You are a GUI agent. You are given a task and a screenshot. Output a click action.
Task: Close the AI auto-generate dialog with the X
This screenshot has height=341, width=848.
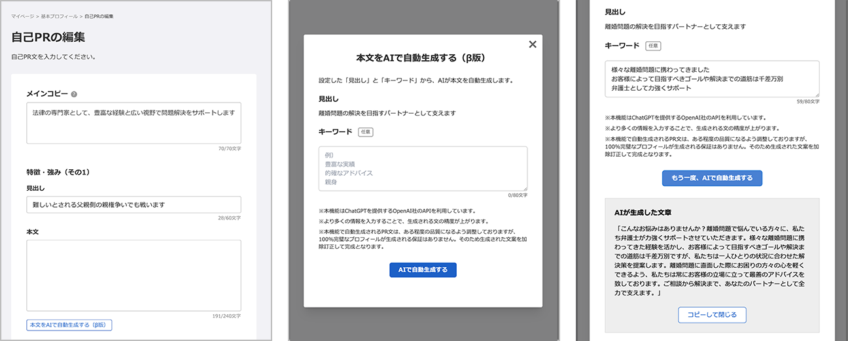click(x=533, y=44)
